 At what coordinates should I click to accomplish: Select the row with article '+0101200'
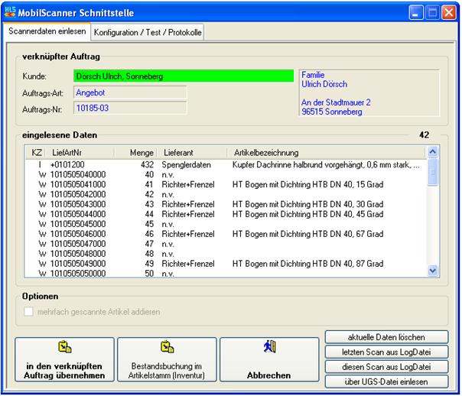click(x=67, y=164)
